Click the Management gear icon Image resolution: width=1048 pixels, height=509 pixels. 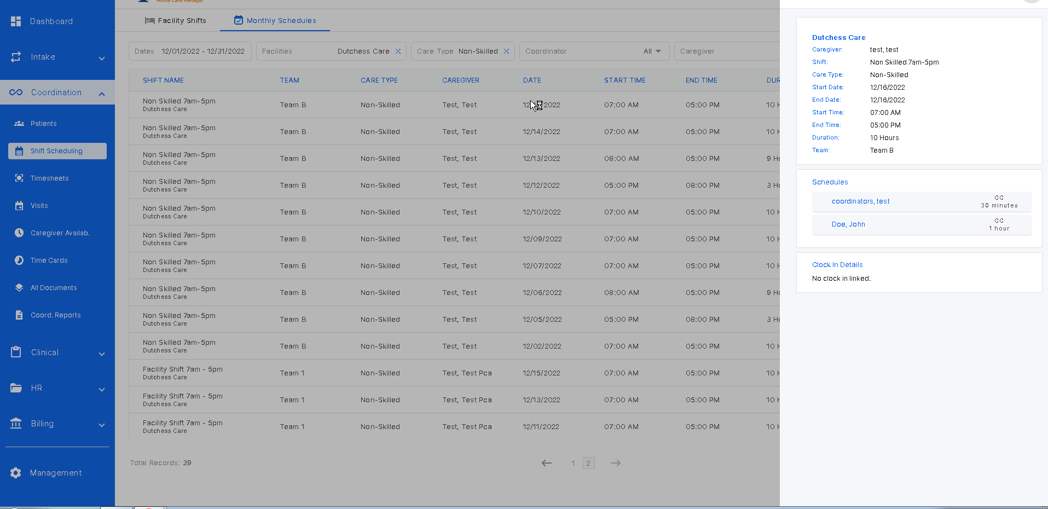coord(16,473)
